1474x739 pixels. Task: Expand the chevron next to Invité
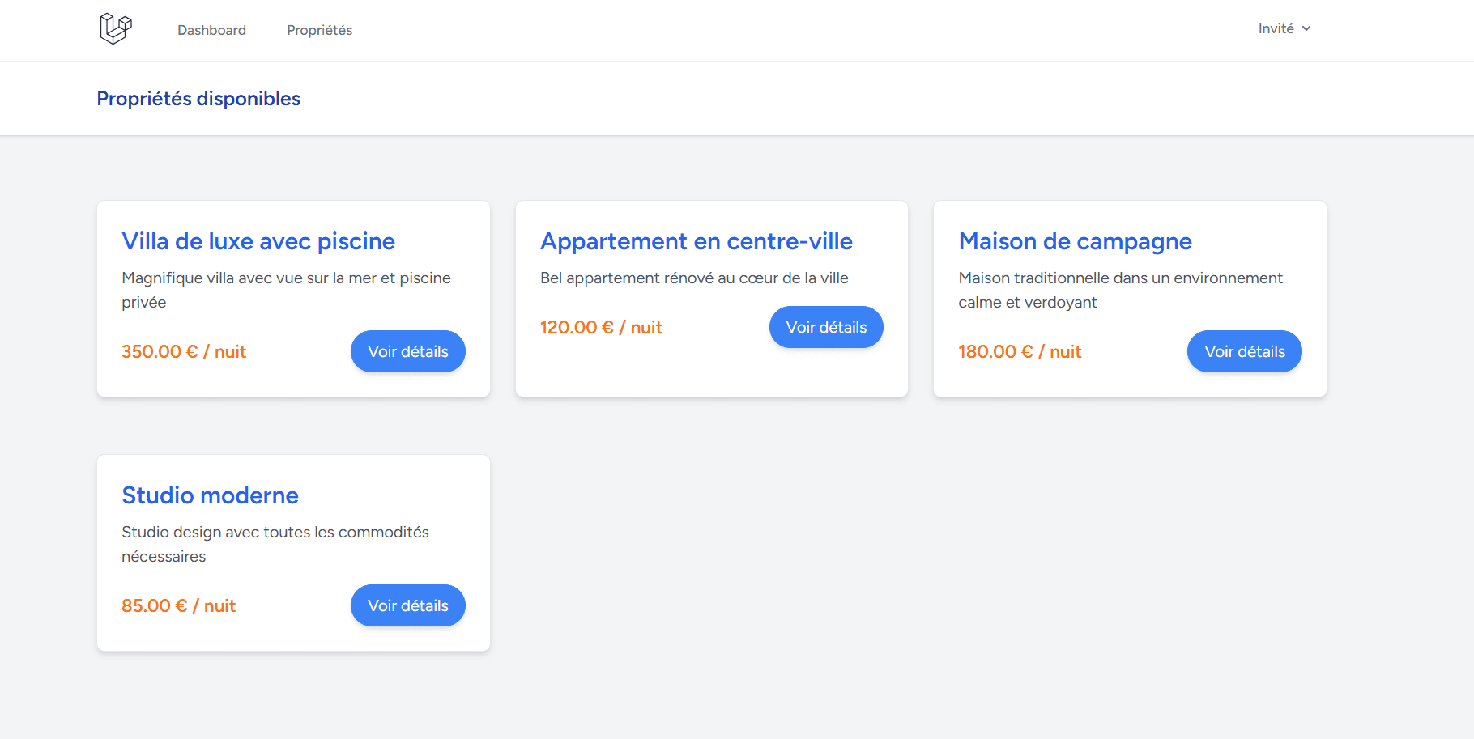(x=1307, y=28)
